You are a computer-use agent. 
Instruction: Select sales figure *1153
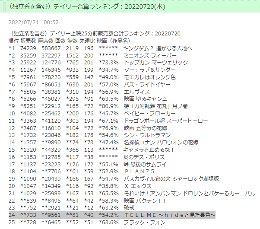[x=28, y=157]
